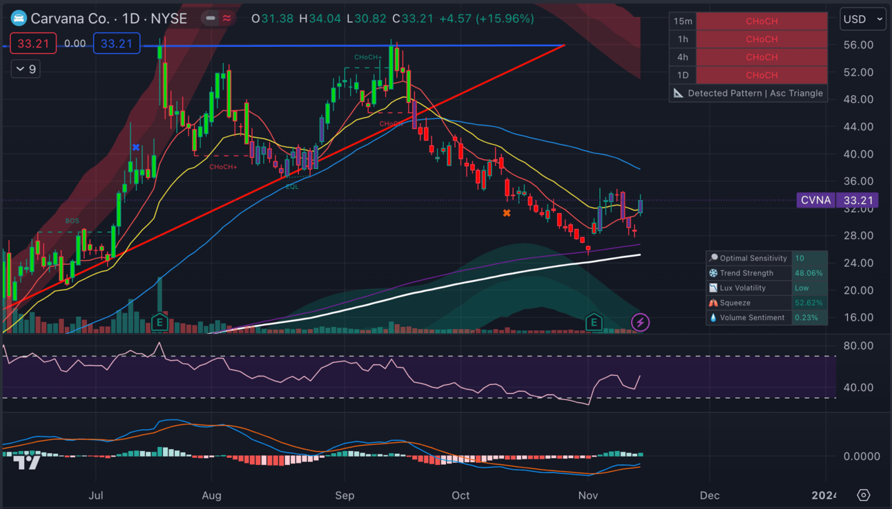Click the EQL label on the chart
This screenshot has width=892, height=509.
292,186
